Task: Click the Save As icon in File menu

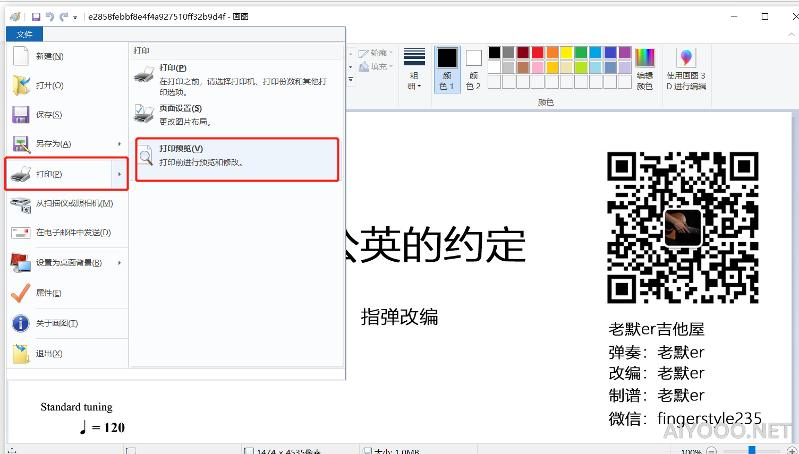Action: 21,144
